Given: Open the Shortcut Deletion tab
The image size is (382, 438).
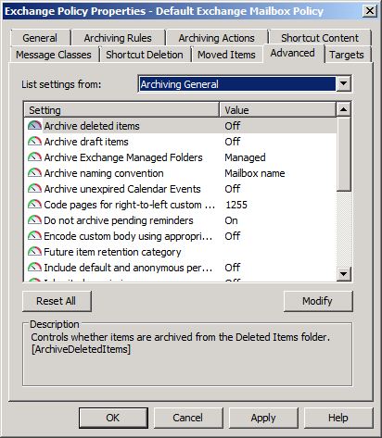Looking at the screenshot, I should coord(145,55).
